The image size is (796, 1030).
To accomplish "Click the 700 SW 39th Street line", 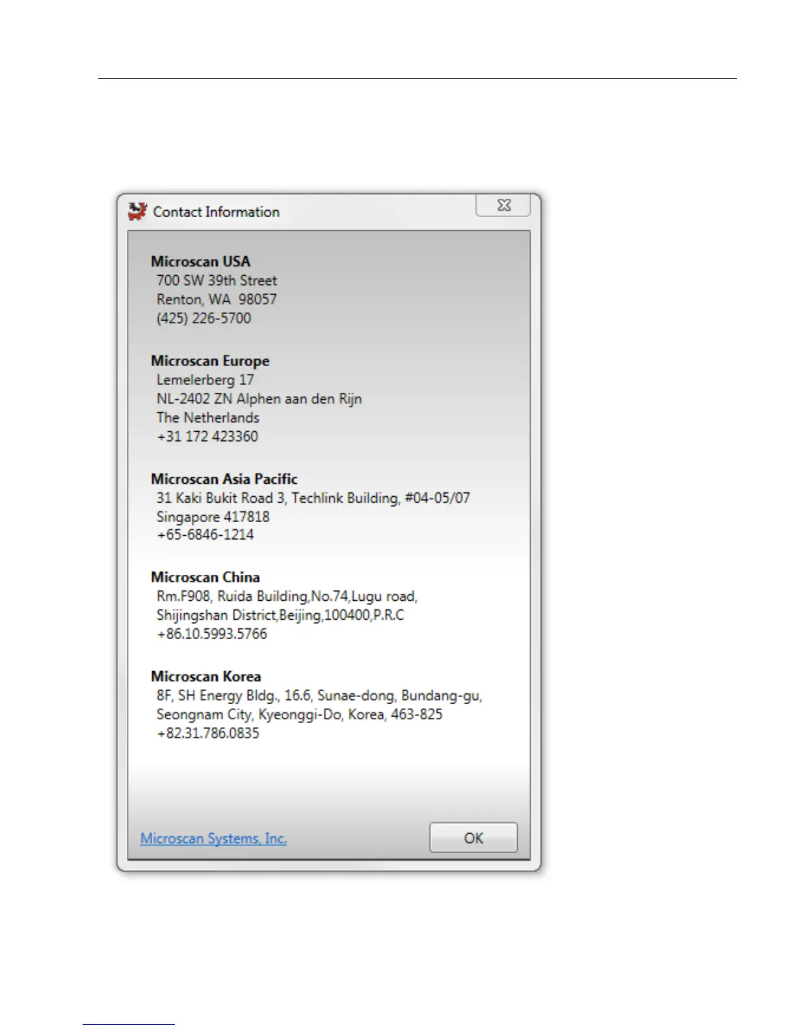I will pos(217,280).
